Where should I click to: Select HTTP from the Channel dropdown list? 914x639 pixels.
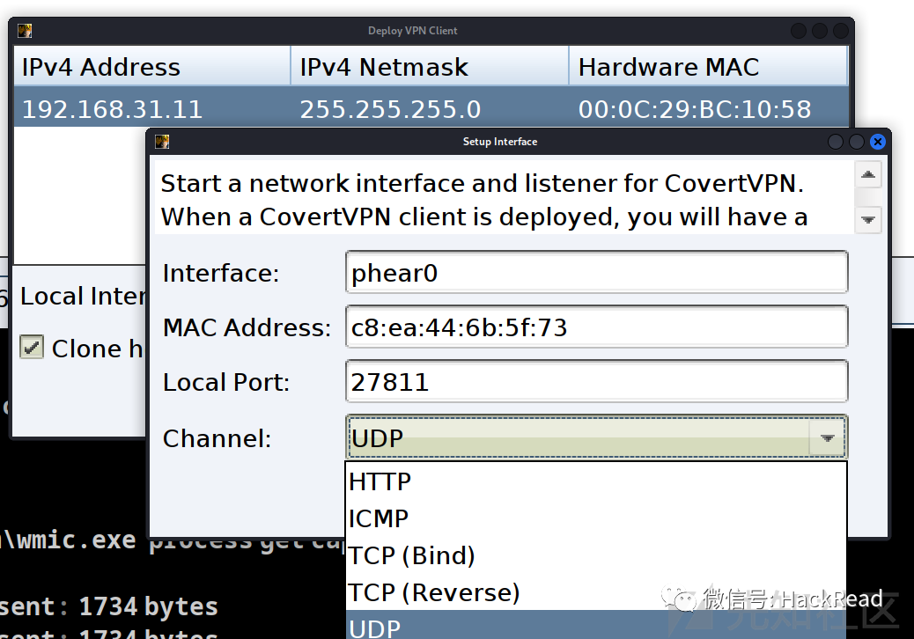click(596, 481)
